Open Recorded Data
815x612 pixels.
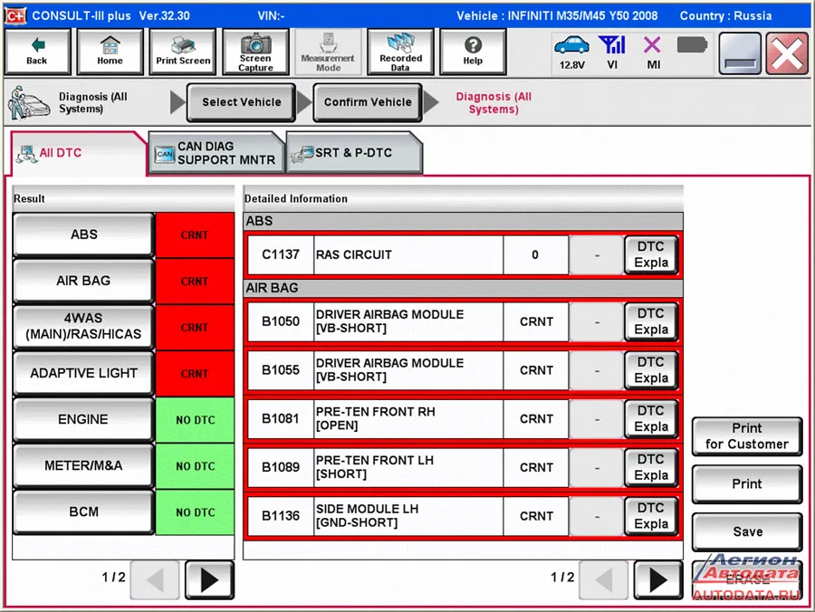coord(400,52)
